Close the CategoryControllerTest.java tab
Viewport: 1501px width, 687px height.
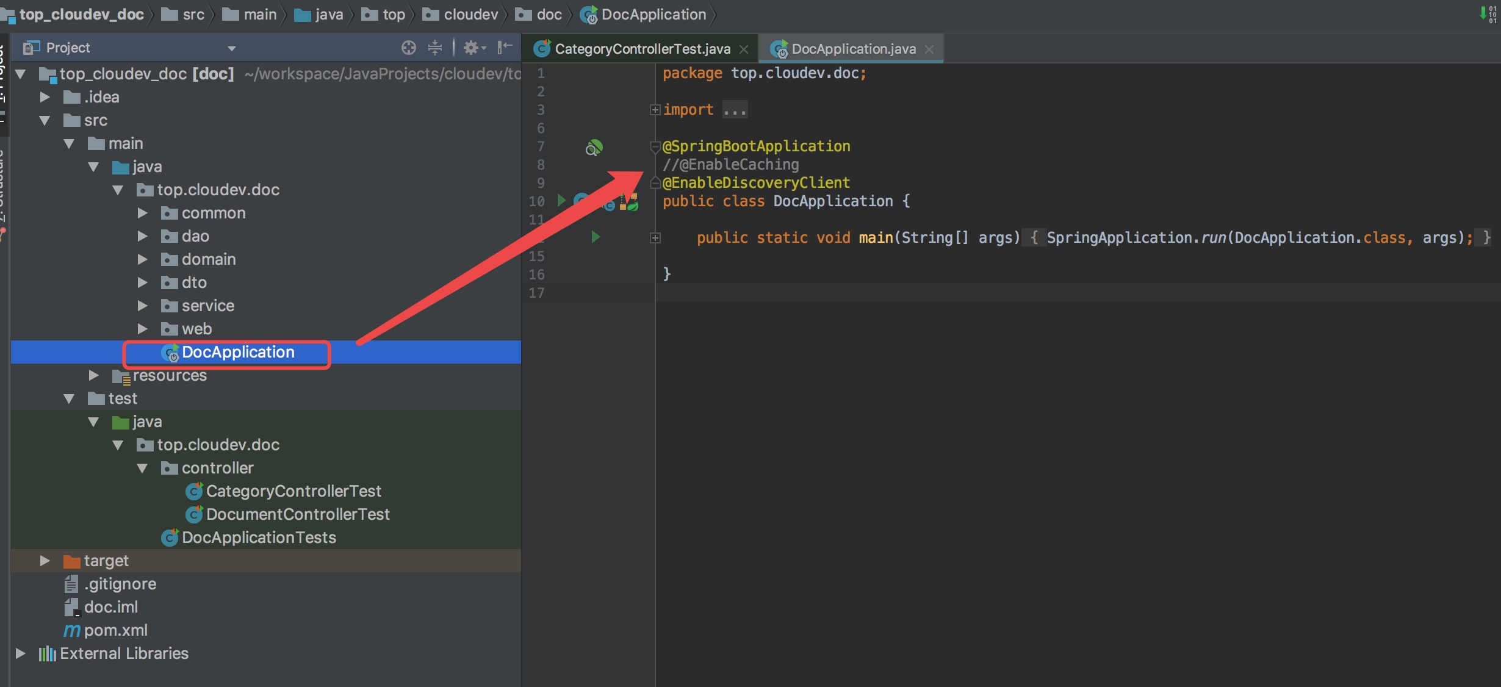pos(744,49)
